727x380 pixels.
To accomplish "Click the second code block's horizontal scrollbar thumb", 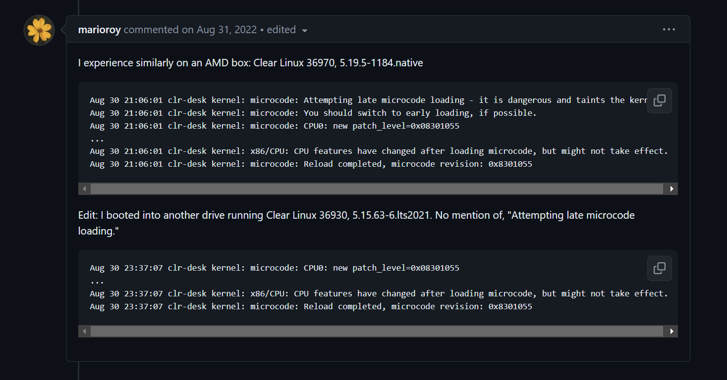I will pyautogui.click(x=377, y=331).
